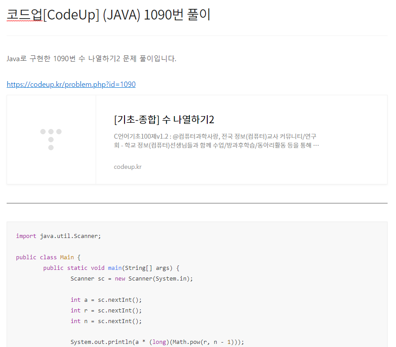Viewport: 396px width, 347px height.
Task: Open the codeup.kr problem 1090 hyperlink
Action: click(x=71, y=84)
